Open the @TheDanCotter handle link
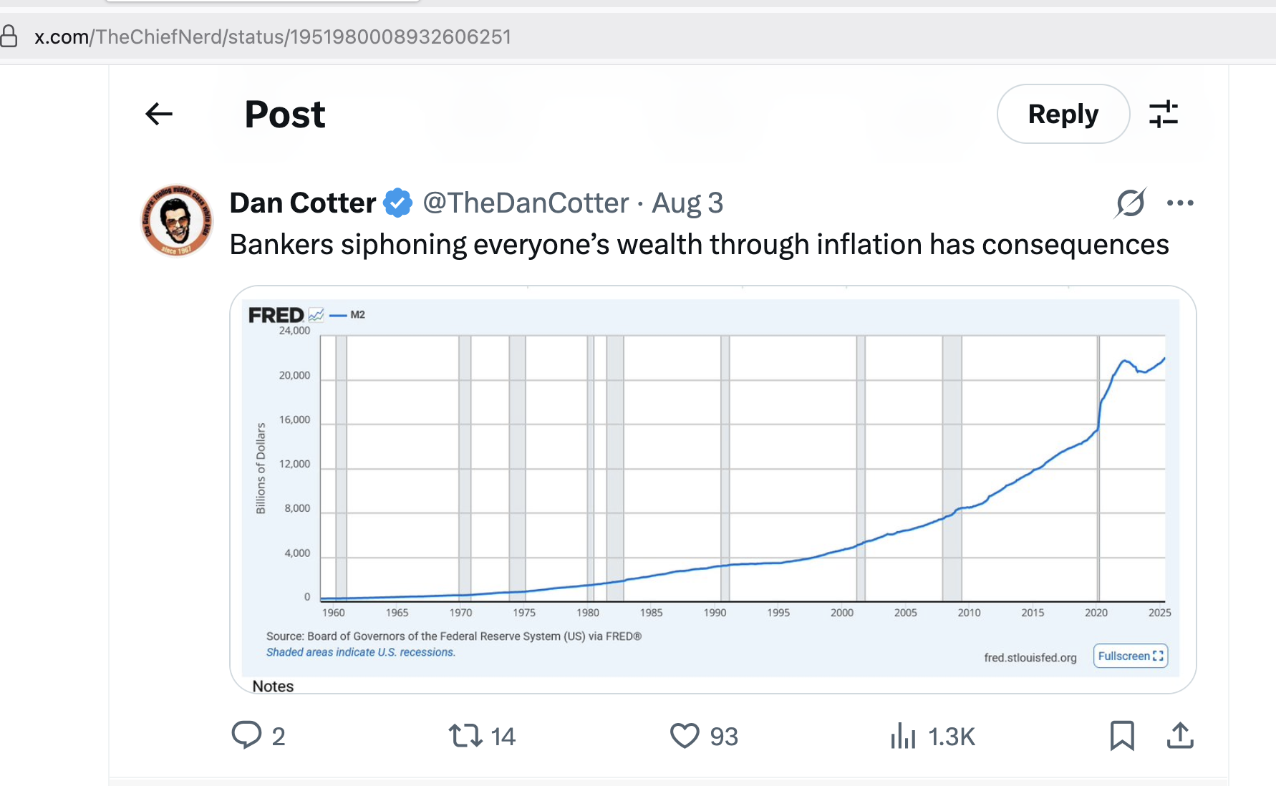Viewport: 1276px width, 786px height. 526,203
